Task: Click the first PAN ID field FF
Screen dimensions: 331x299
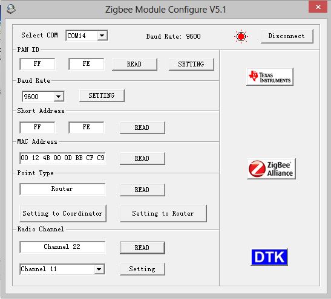Action: tap(37, 64)
